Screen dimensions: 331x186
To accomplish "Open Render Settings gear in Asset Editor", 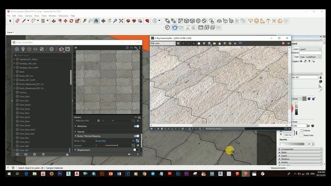I will [52, 49].
